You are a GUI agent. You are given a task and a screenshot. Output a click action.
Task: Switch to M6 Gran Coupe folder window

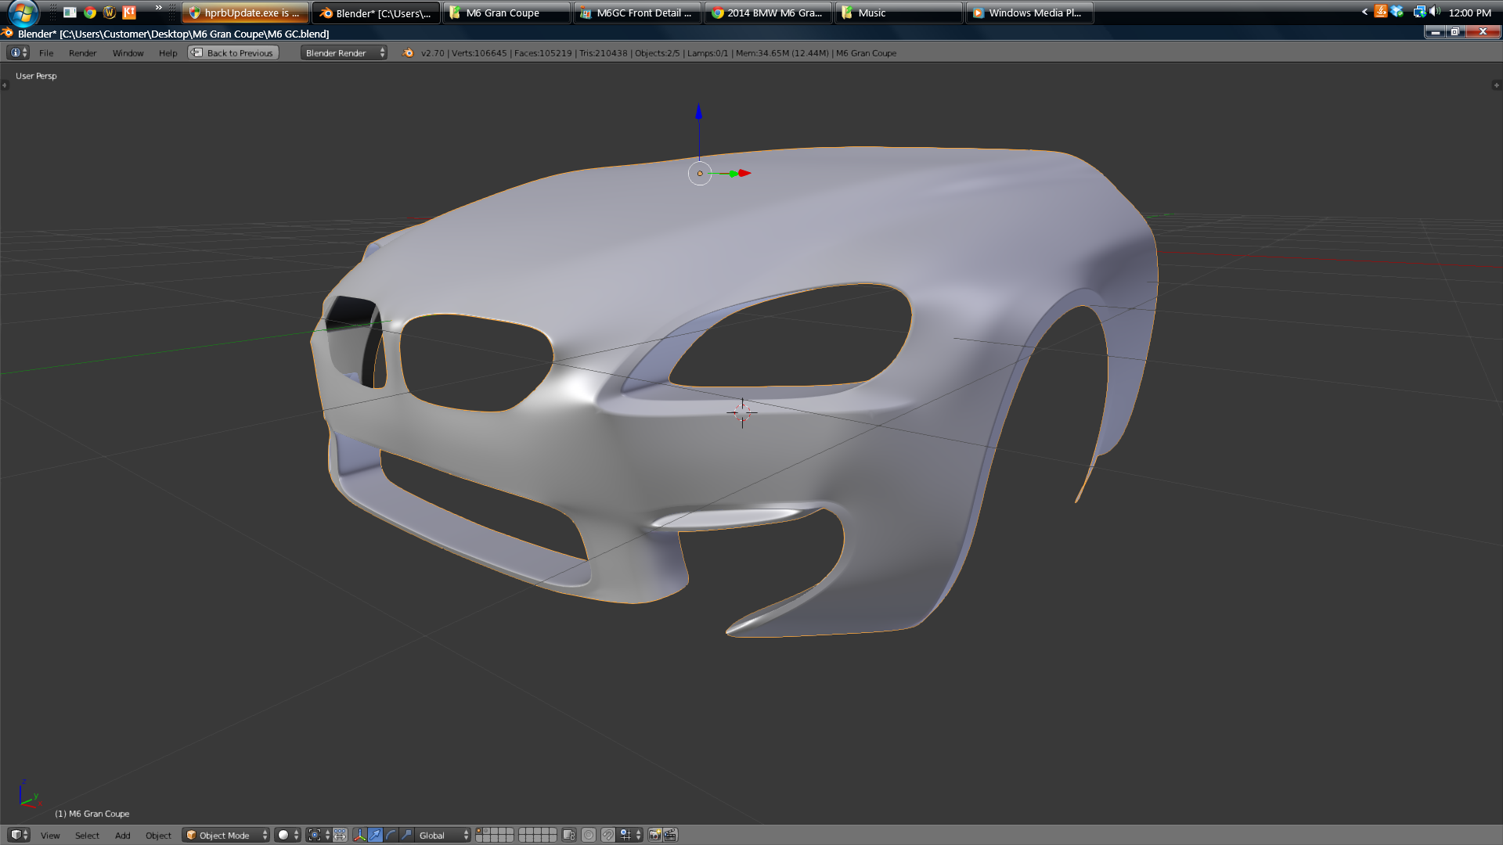(x=506, y=13)
